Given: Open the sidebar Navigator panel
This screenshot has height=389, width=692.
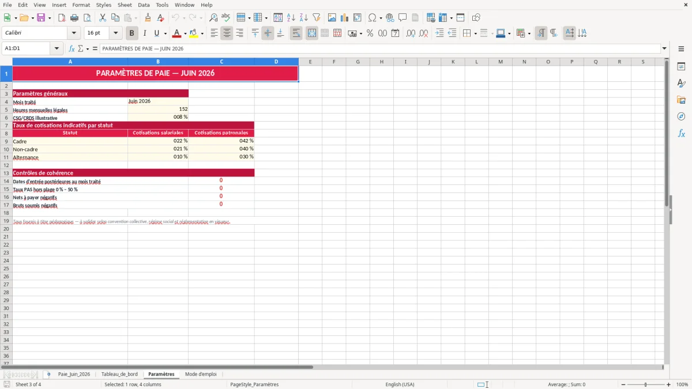Looking at the screenshot, I should point(681,116).
